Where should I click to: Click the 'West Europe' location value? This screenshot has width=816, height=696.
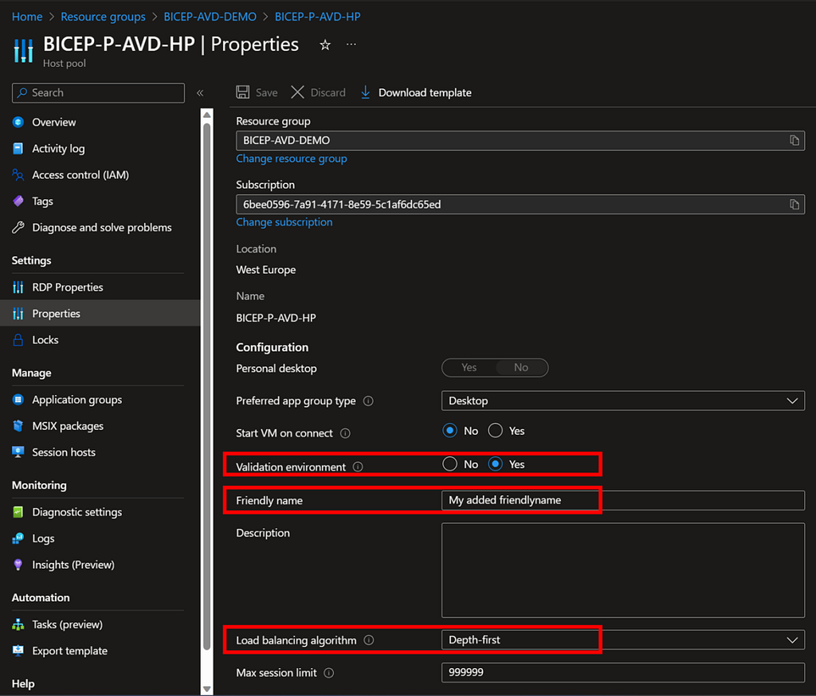[x=266, y=270]
